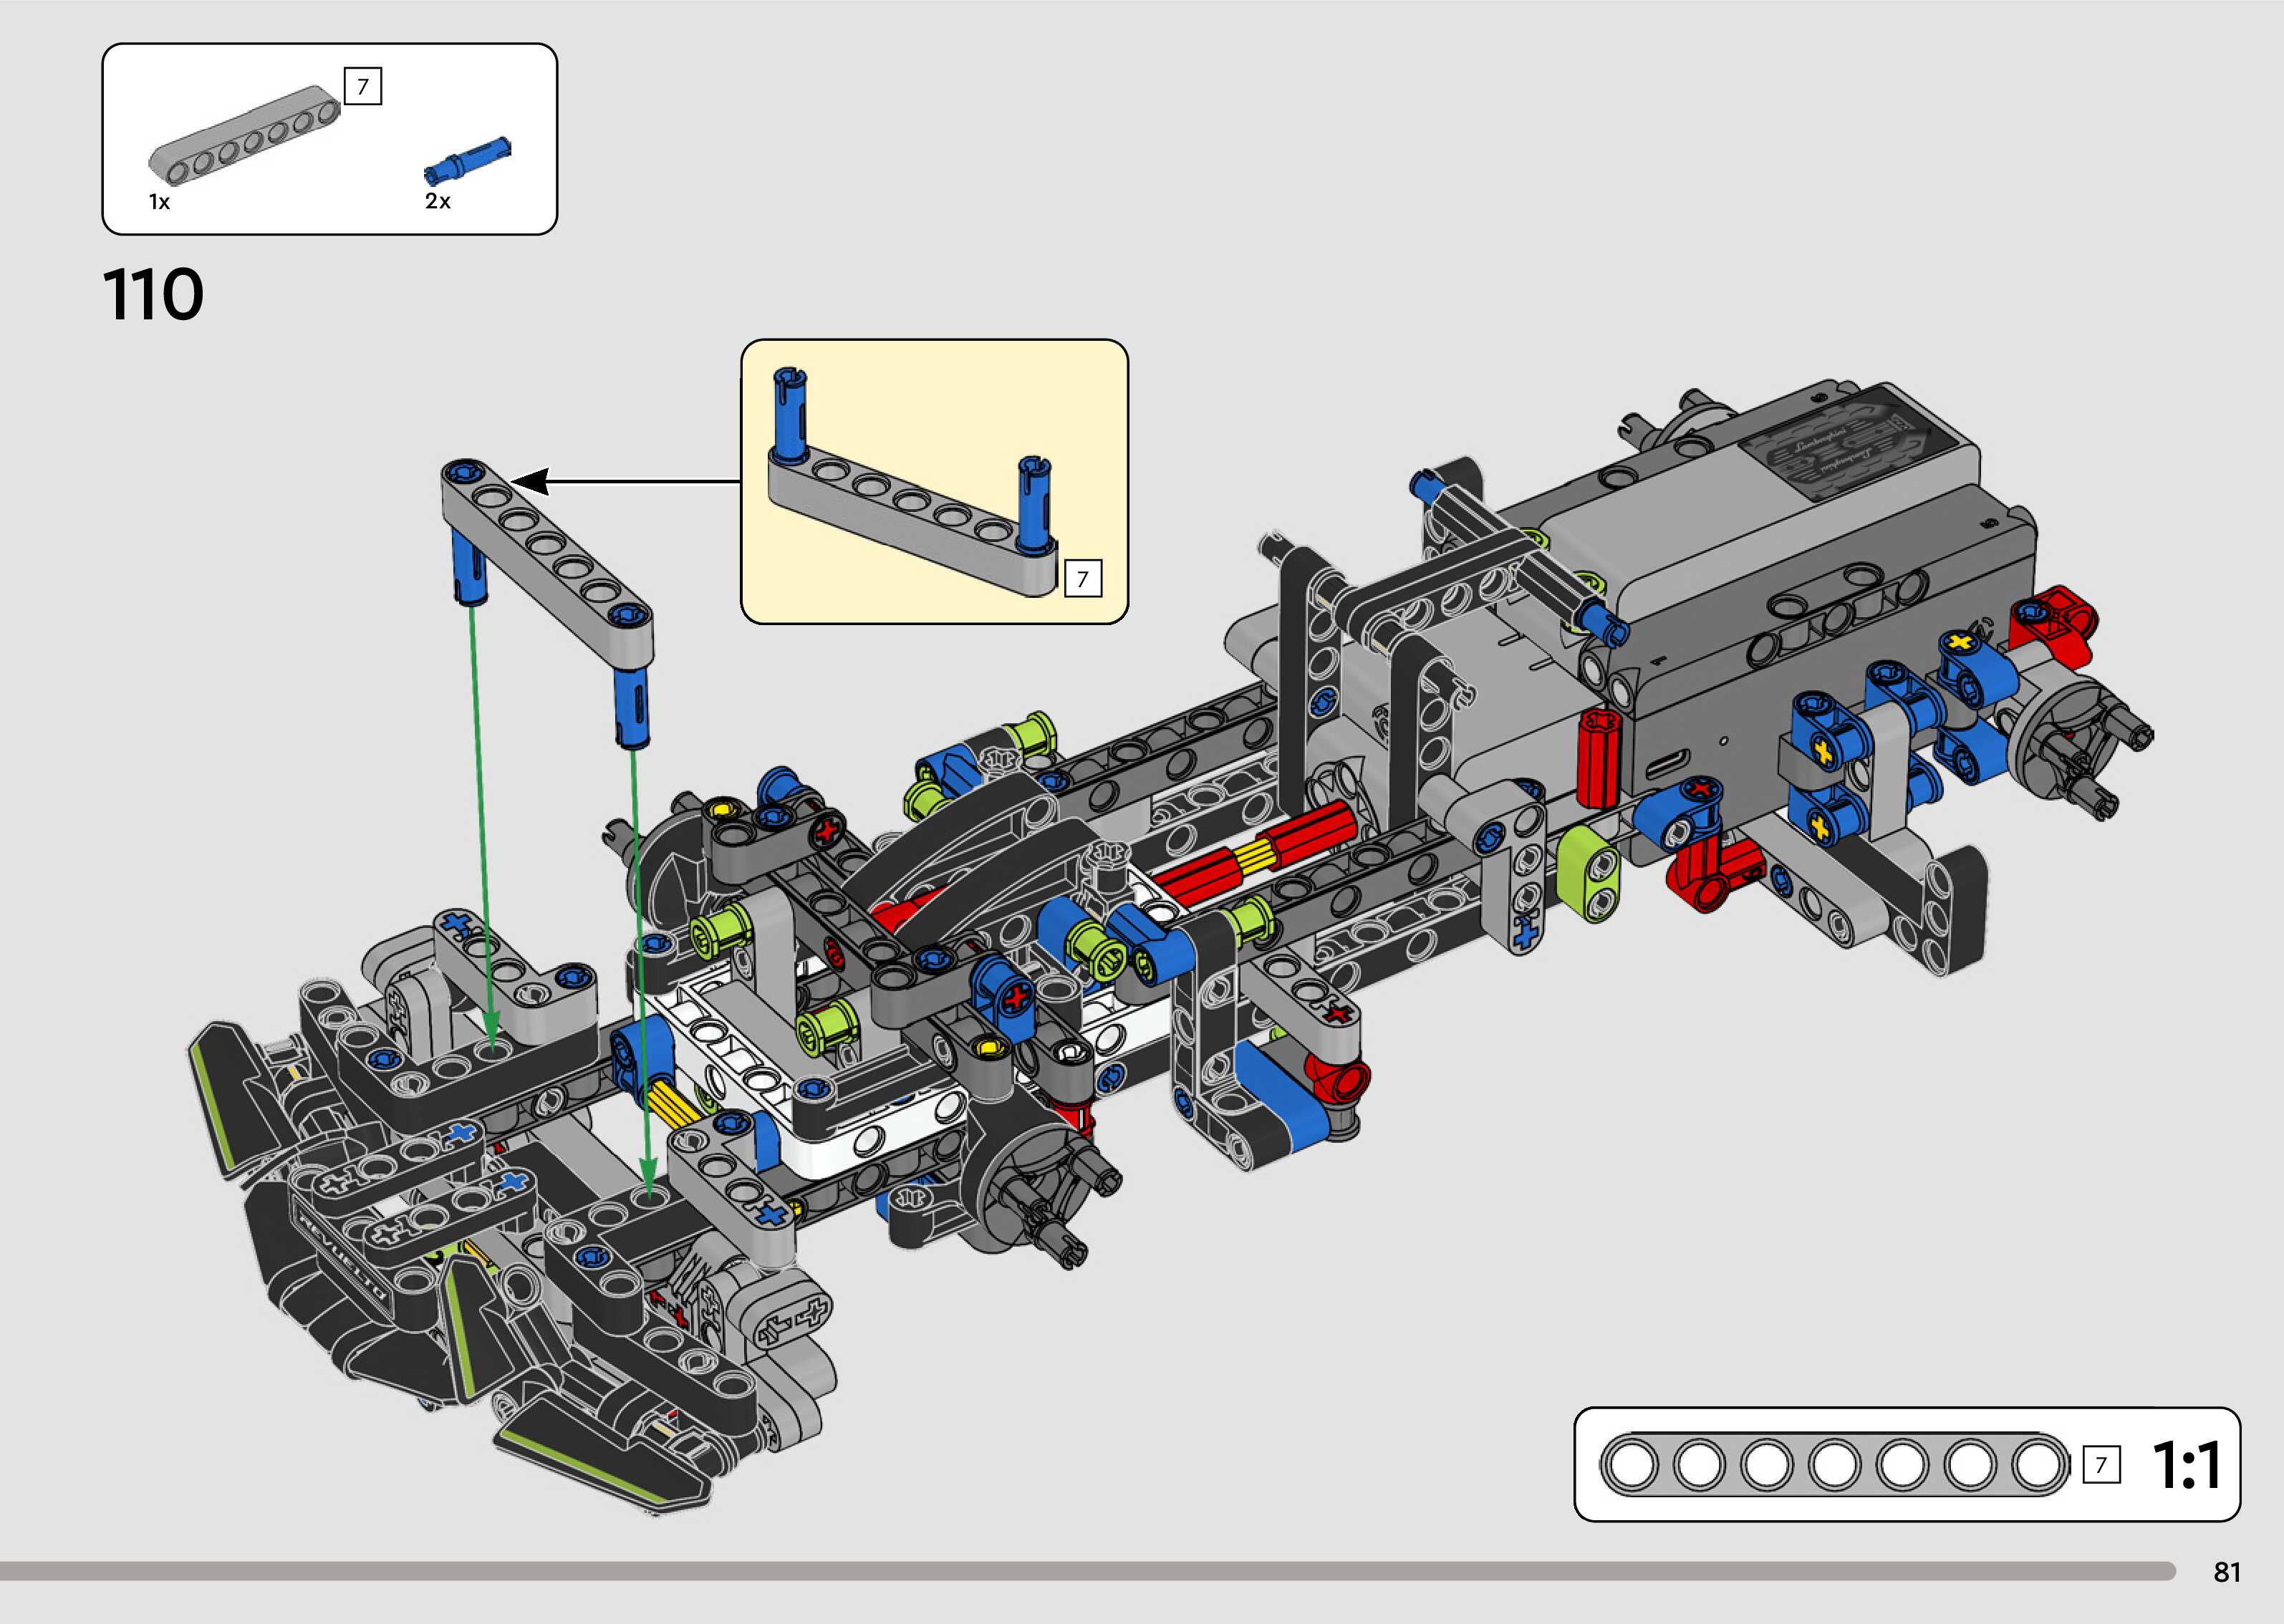
Task: Click the gray 7-hole beam in parts box
Action: click(245, 135)
